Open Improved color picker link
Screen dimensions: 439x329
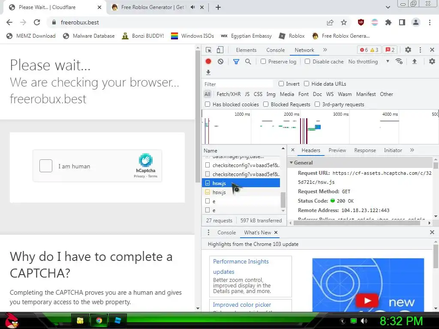pos(242,305)
